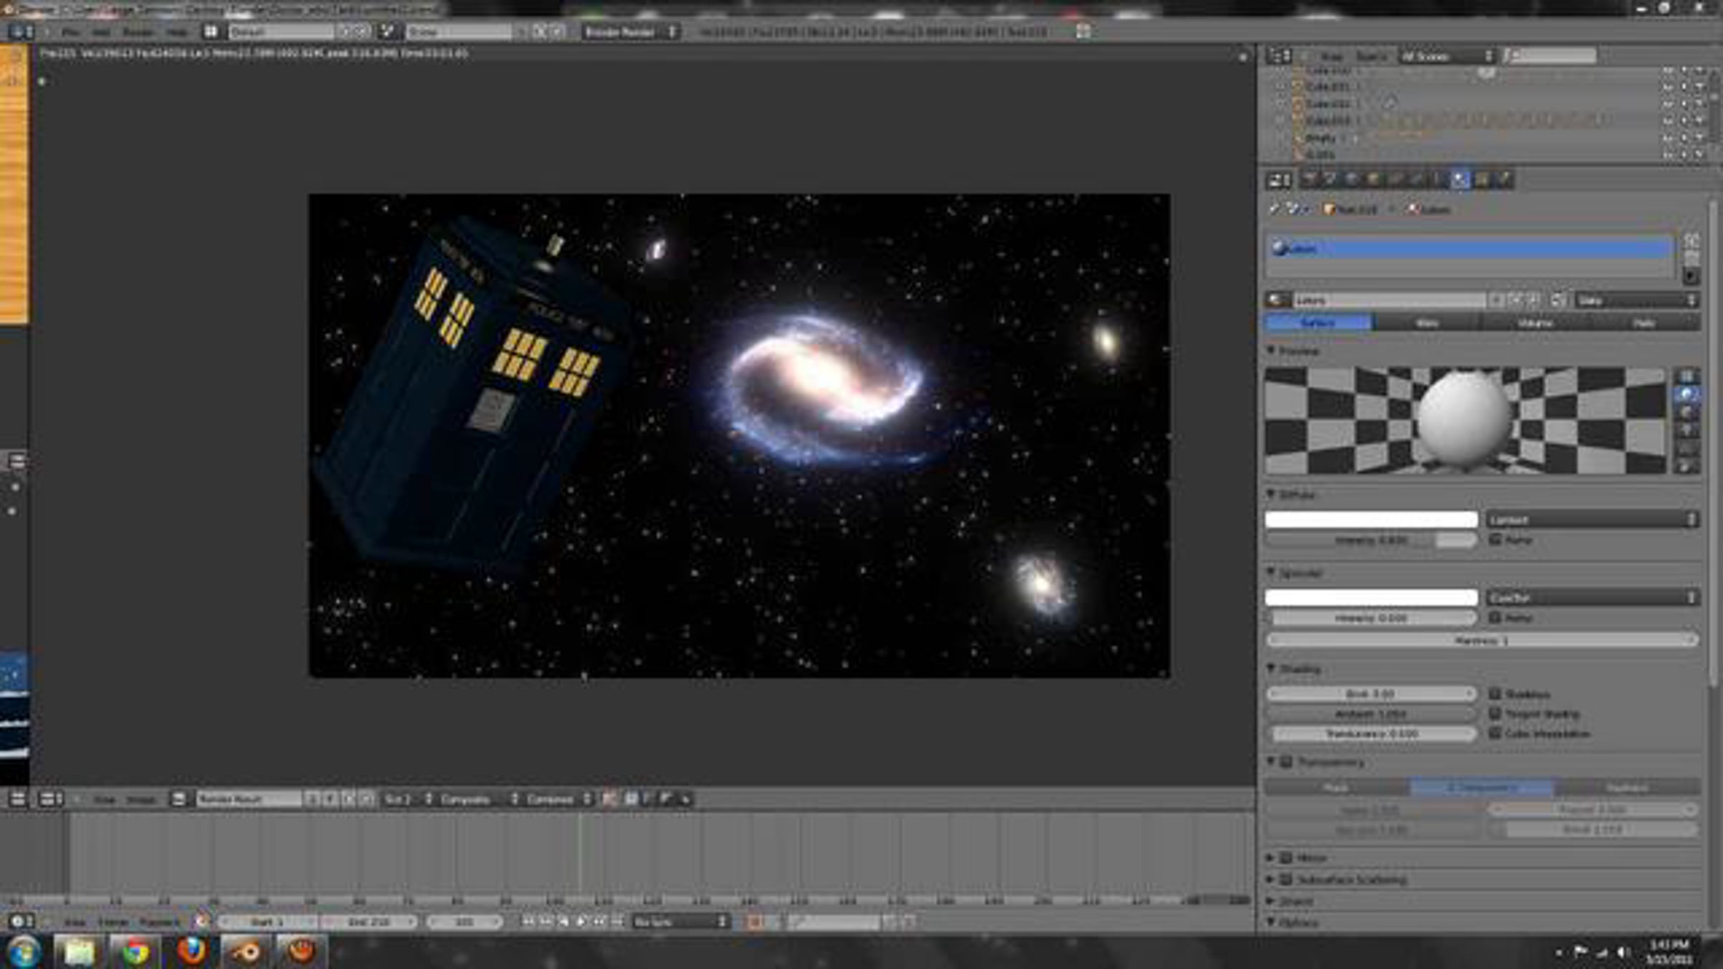Open the Blender icon in Windows taskbar
This screenshot has width=1723, height=969.
(248, 952)
